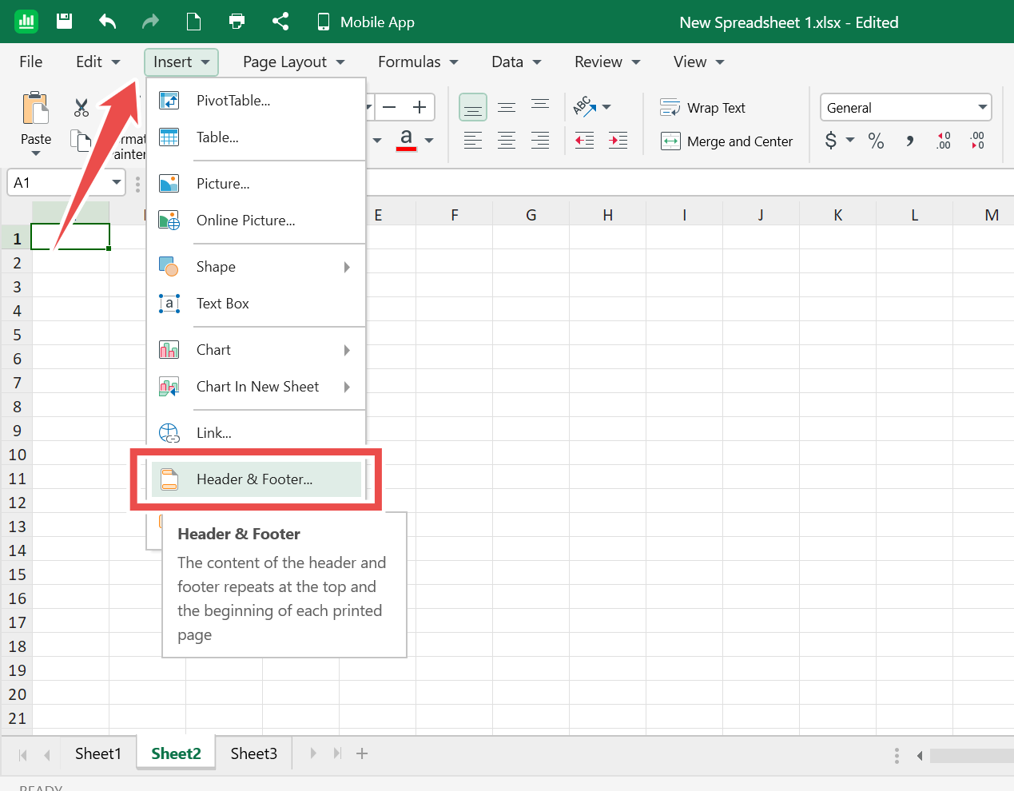1014x791 pixels.
Task: Expand the Shape submenu
Action: (256, 267)
